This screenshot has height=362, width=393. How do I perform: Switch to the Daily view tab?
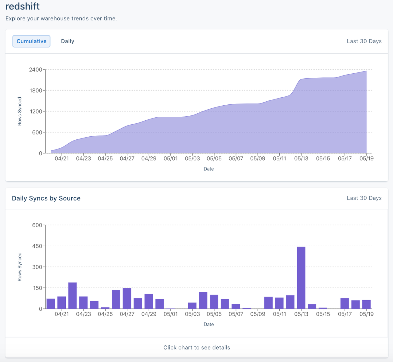(68, 41)
